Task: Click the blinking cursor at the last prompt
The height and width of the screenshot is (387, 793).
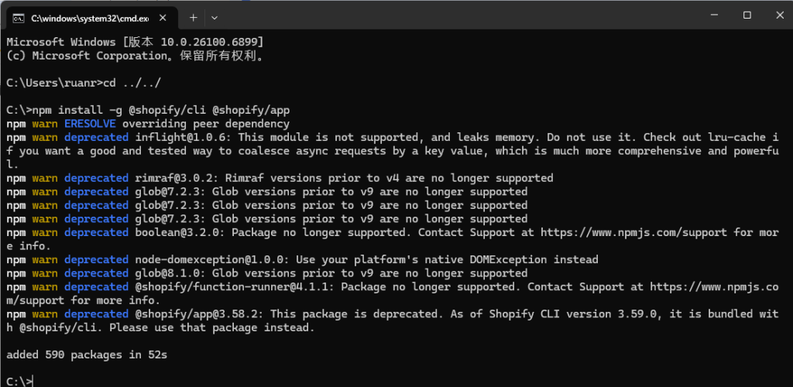Action: (x=33, y=381)
